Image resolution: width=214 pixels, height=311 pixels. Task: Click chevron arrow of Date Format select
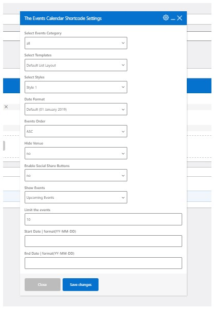[x=123, y=109]
